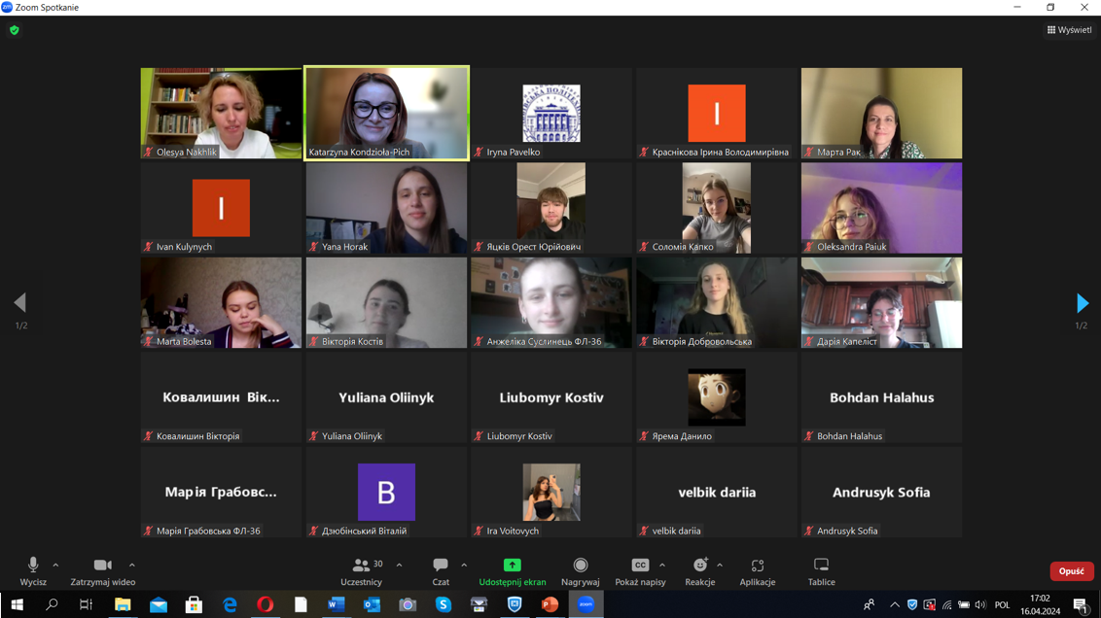The image size is (1101, 618).
Task: Expand the arrow next to Uczestnicy
Action: pos(399,565)
